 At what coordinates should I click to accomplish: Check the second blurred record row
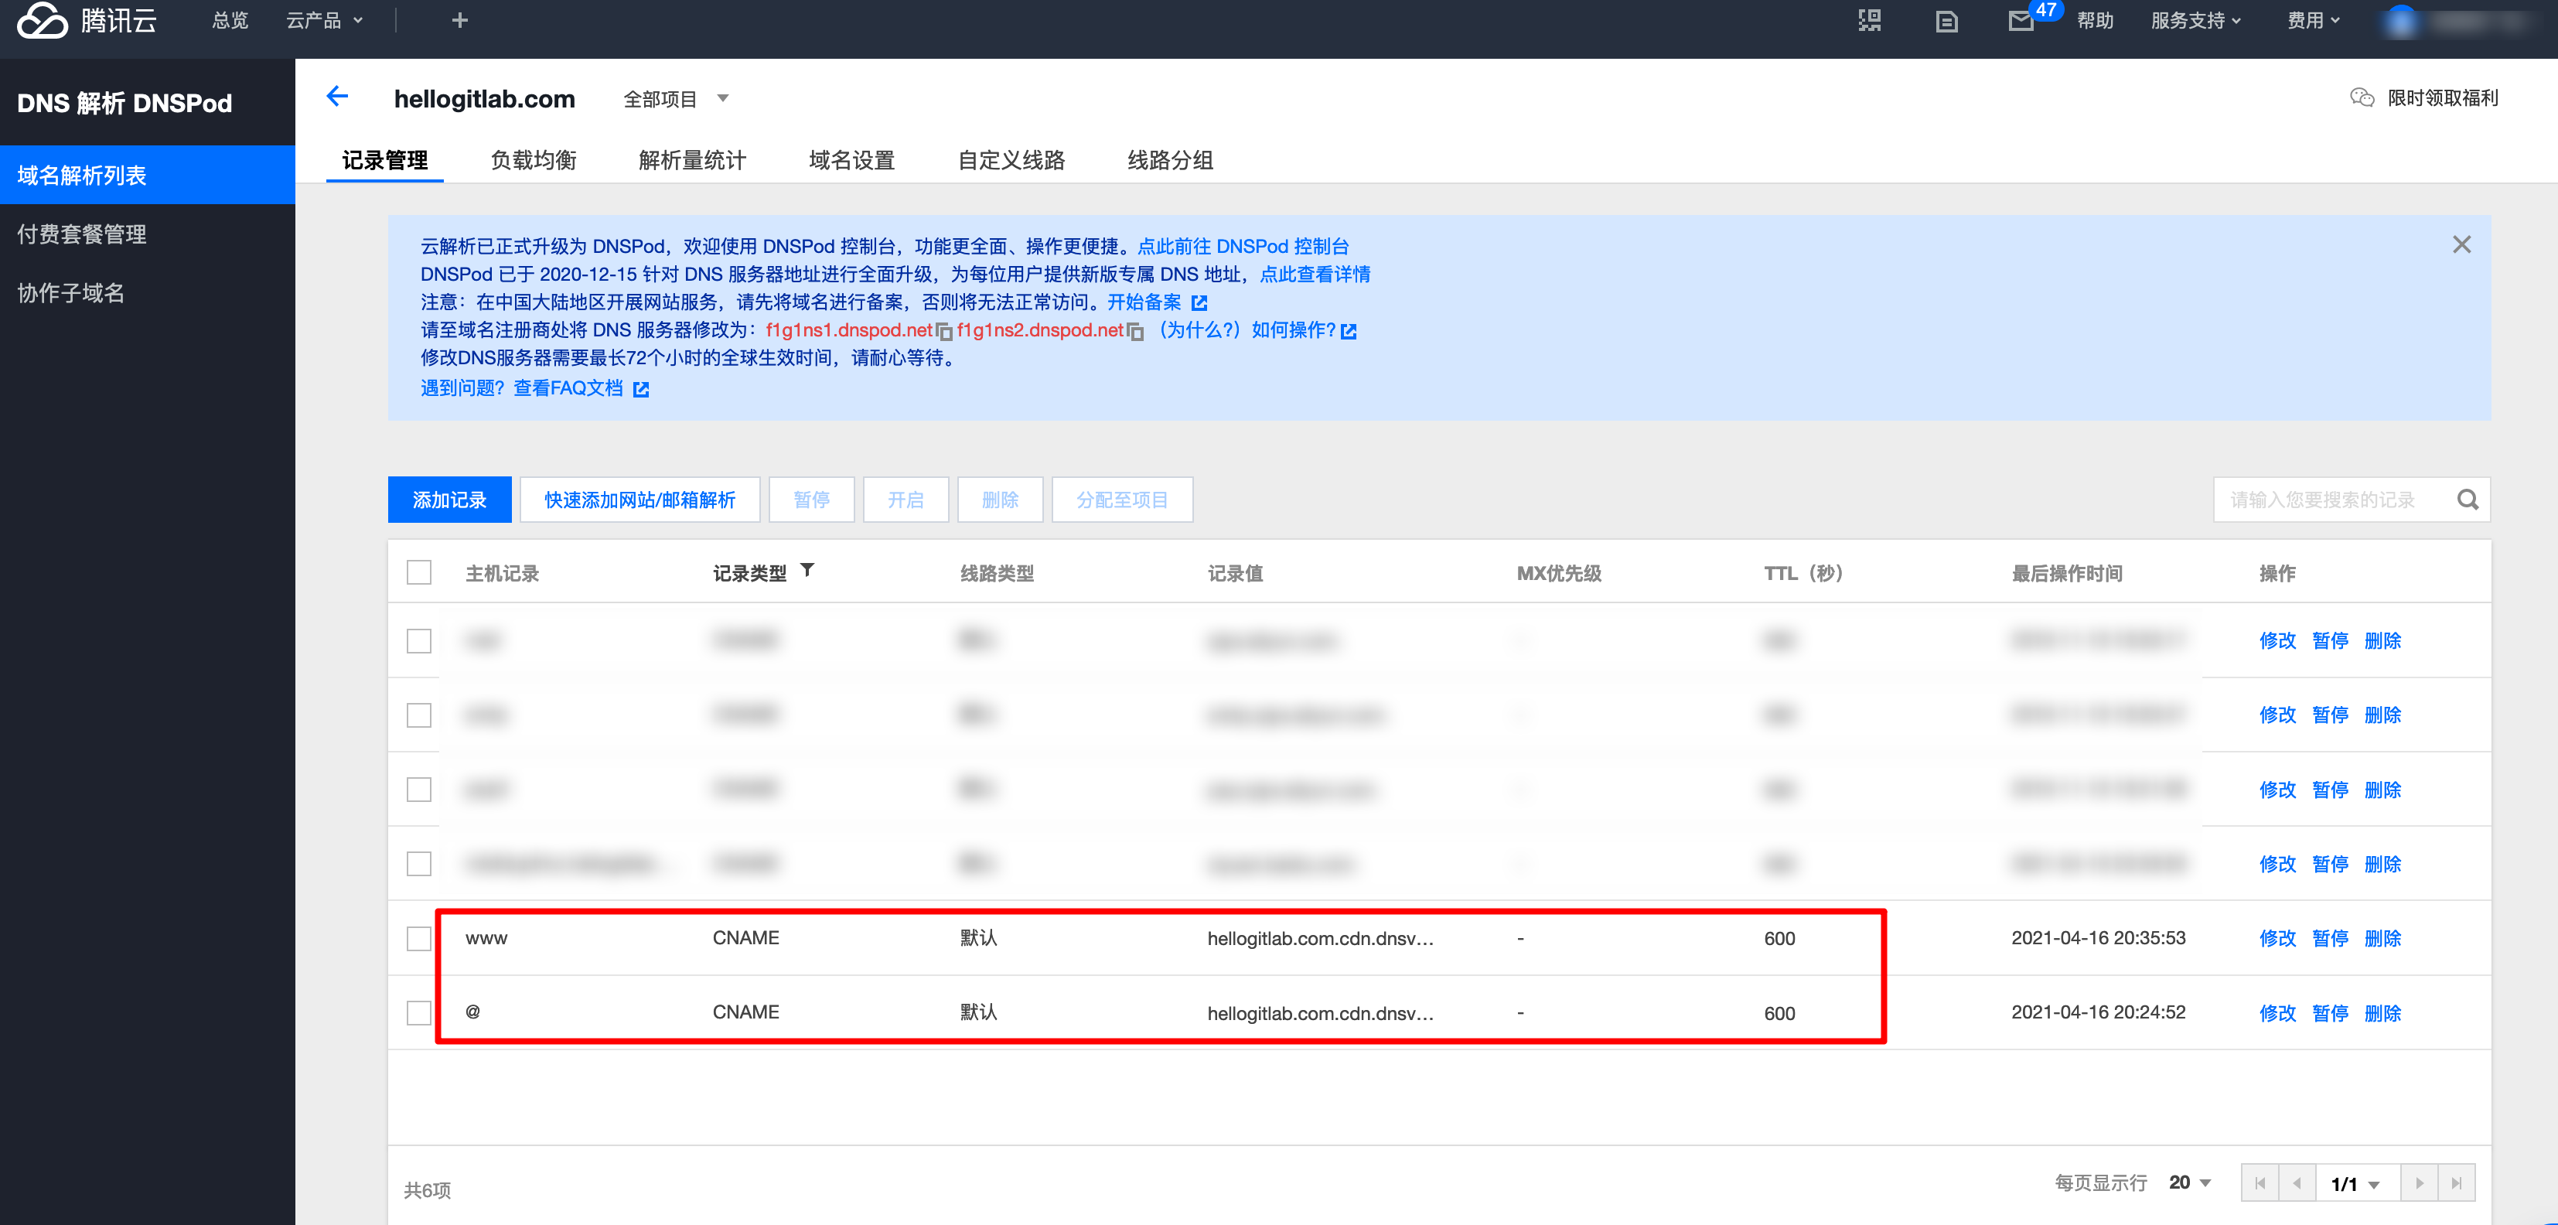[x=419, y=715]
